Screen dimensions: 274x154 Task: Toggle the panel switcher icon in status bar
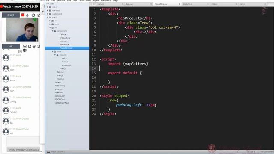(x=48, y=152)
